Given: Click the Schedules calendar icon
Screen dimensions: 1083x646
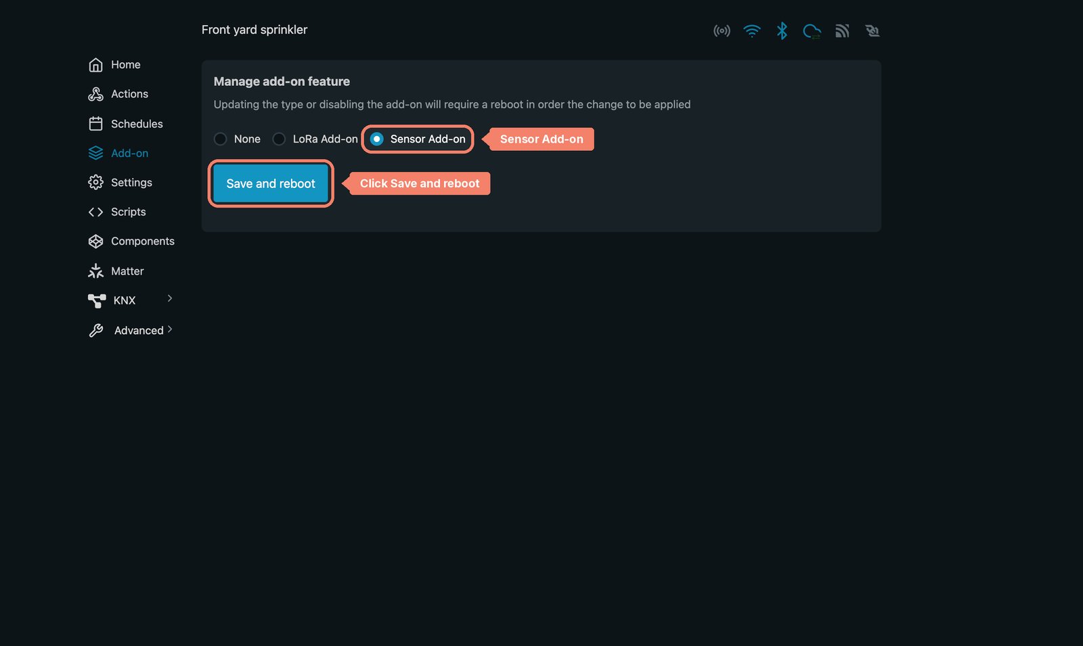Looking at the screenshot, I should (x=95, y=124).
